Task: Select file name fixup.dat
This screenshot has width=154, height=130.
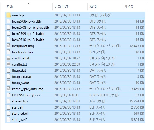Action: click(19, 71)
